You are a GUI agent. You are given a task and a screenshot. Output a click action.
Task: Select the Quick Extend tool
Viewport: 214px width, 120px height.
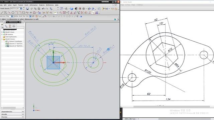(x=47, y=13)
